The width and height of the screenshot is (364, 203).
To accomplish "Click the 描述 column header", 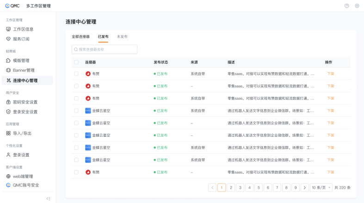I will pos(231,62).
